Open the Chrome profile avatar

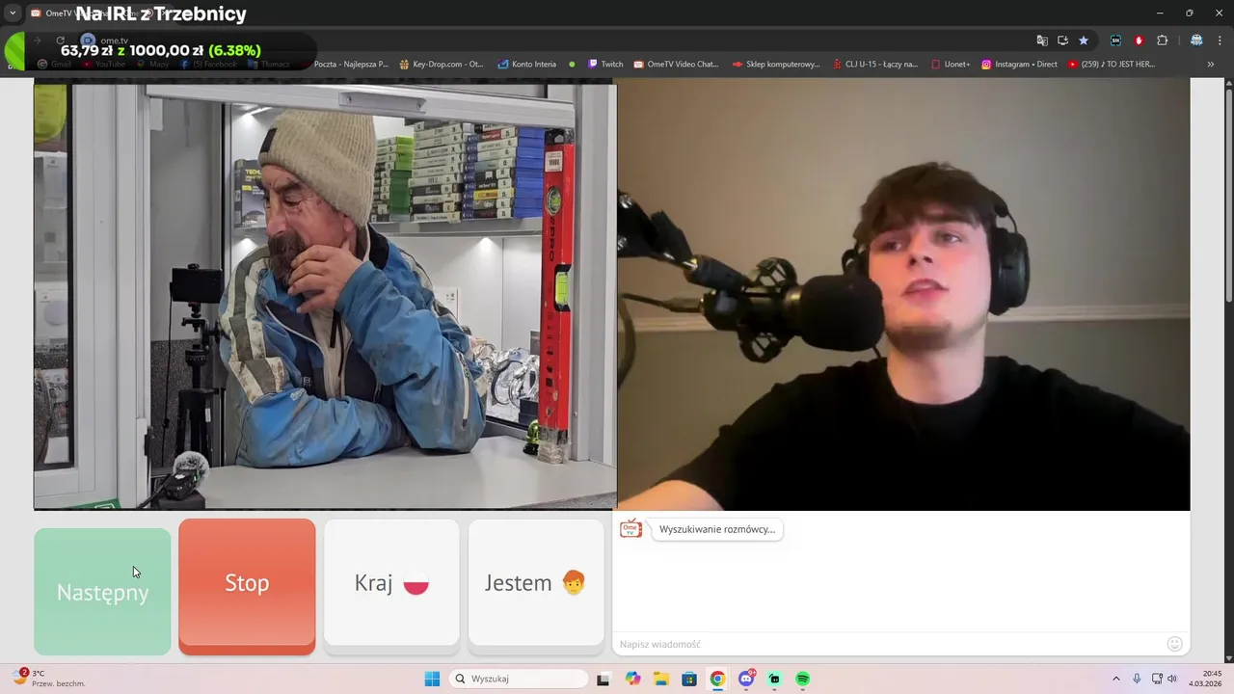point(1196,40)
